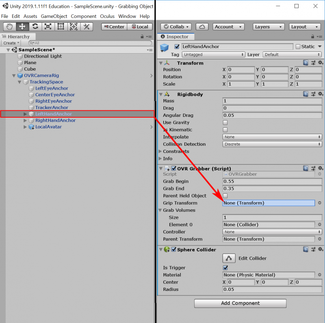Open the Assets menu
The height and width of the screenshot is (323, 325).
30,16
